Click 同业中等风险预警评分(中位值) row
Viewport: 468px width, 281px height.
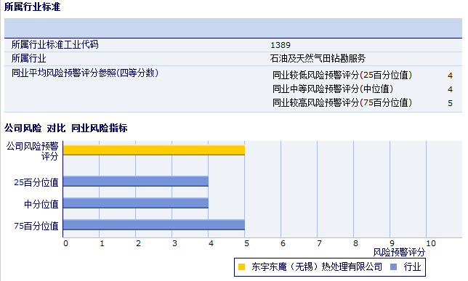tap(363, 89)
